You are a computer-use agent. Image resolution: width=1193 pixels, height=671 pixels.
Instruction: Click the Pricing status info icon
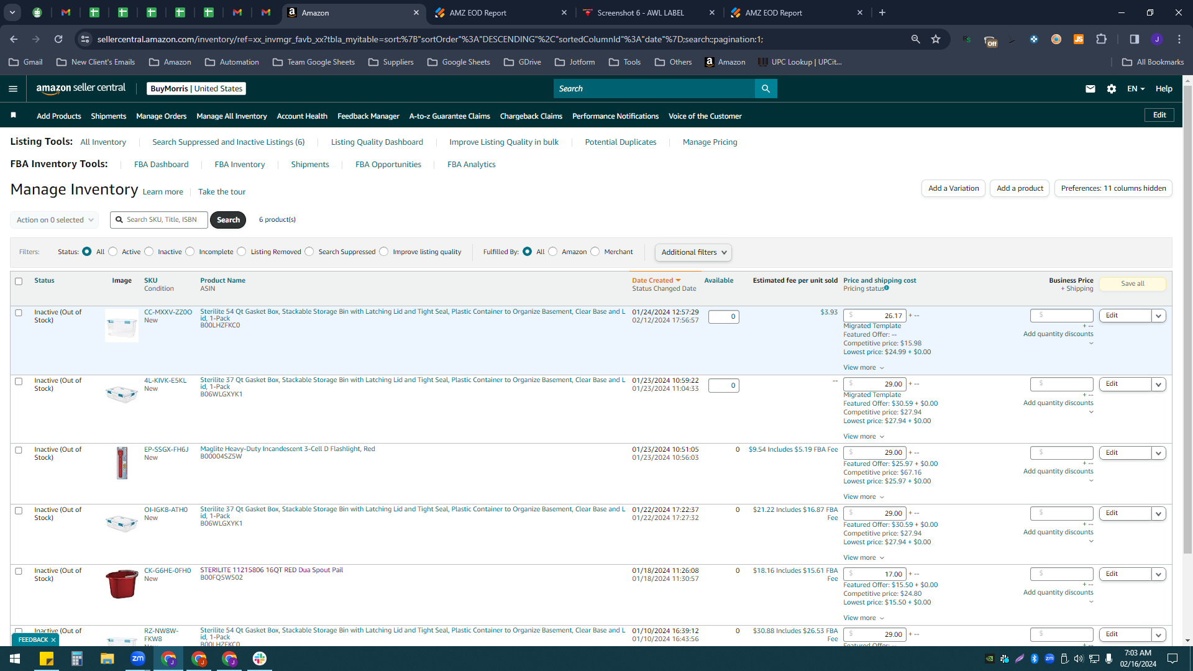(887, 288)
